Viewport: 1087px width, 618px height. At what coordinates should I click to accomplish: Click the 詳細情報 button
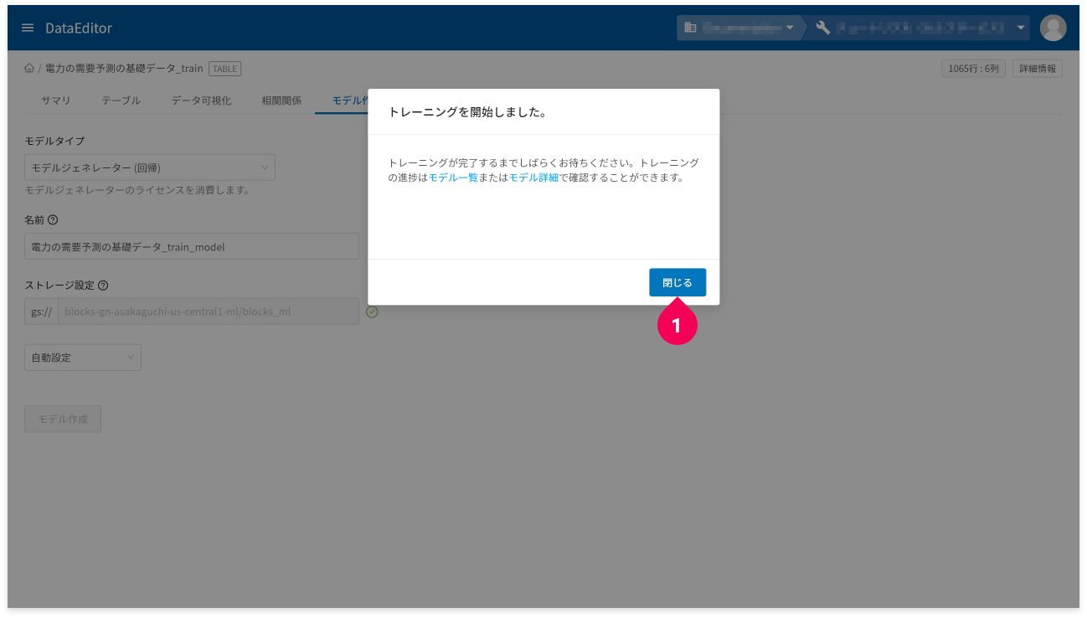pos(1038,69)
